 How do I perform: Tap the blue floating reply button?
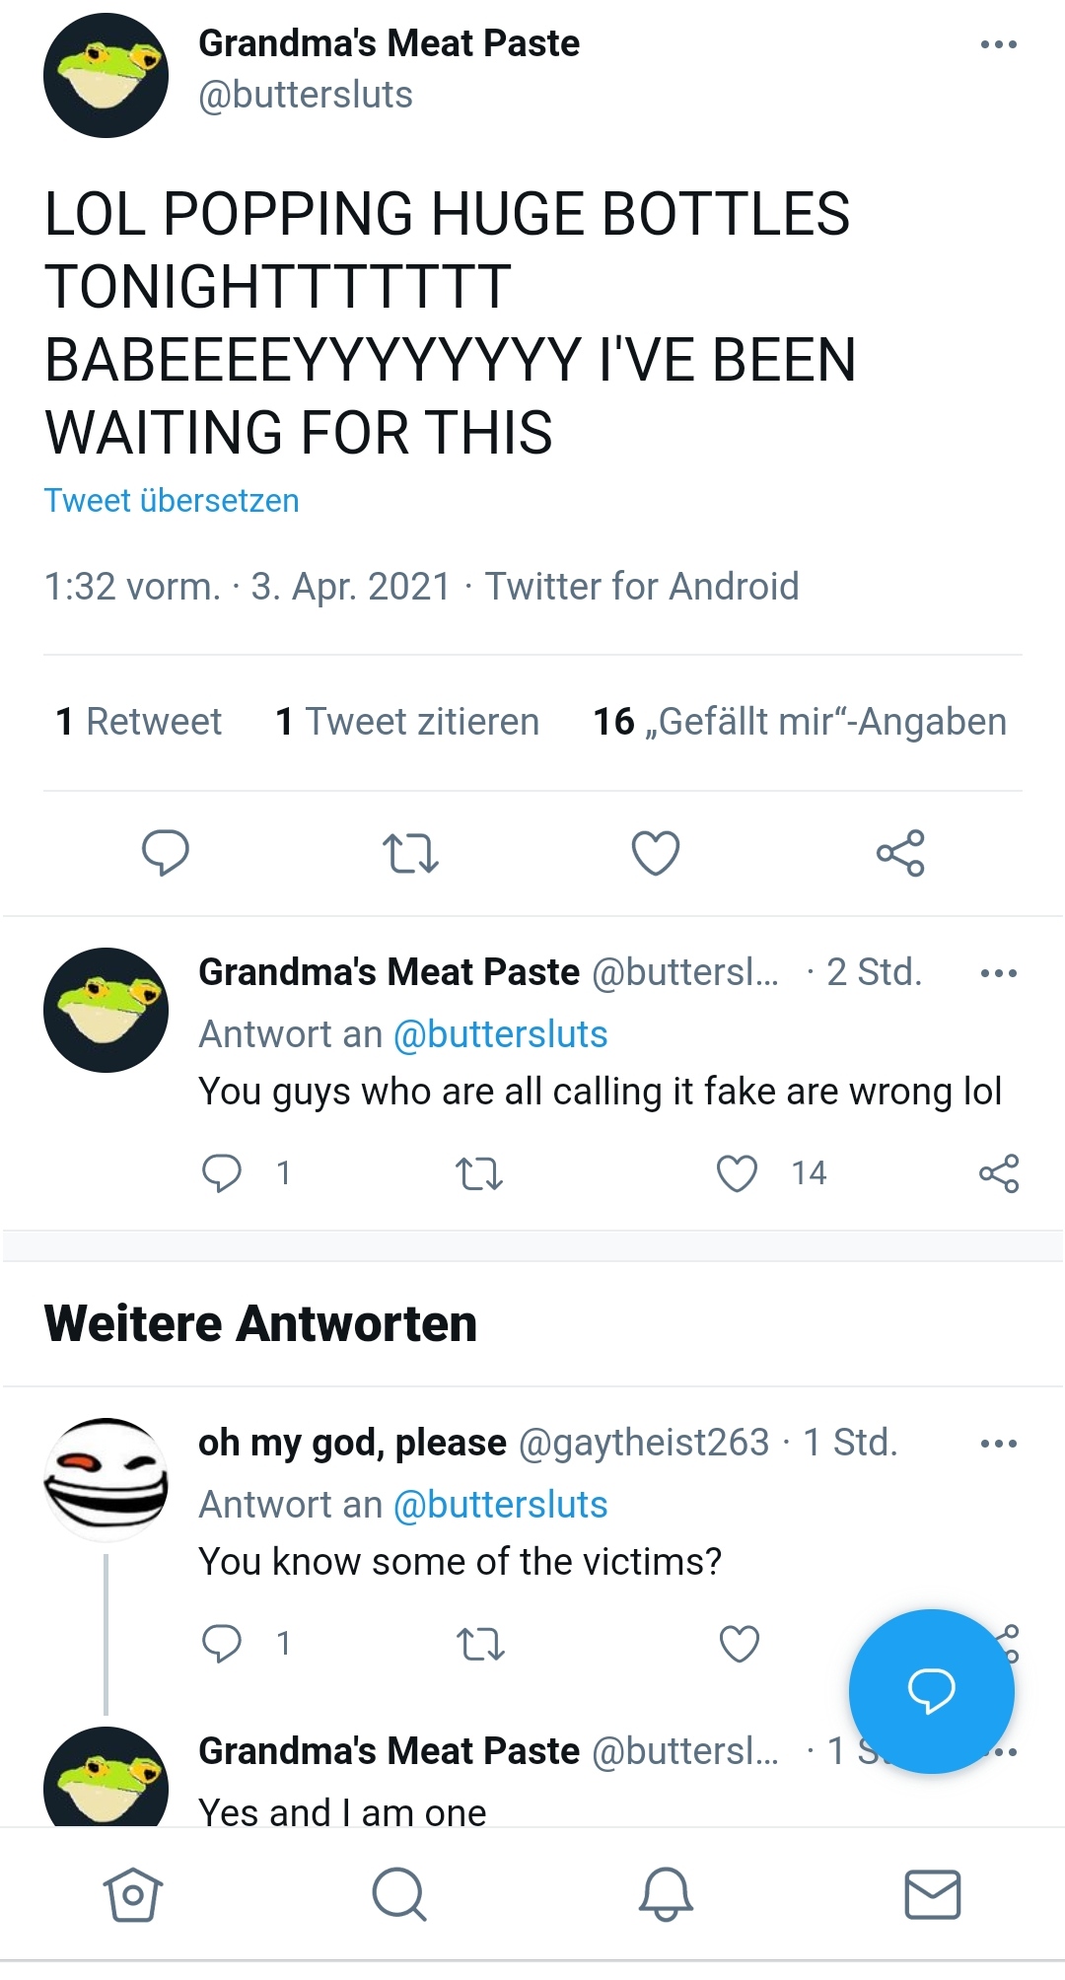click(932, 1691)
